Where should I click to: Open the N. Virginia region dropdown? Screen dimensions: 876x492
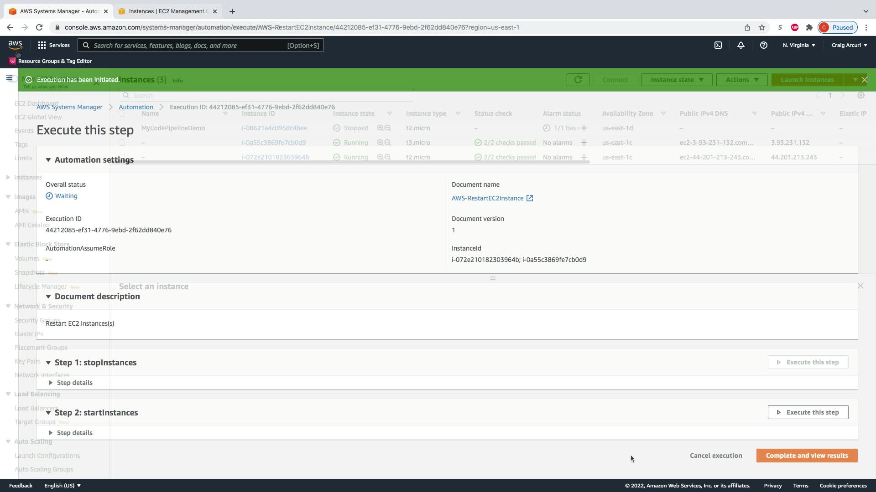point(799,45)
